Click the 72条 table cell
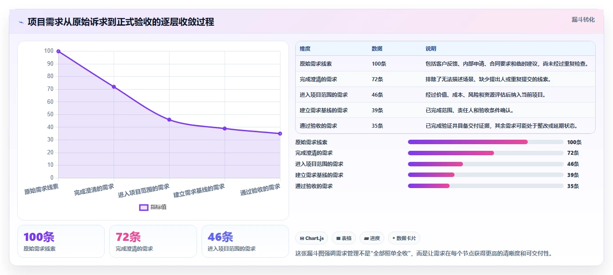The height and width of the screenshot is (275, 613). click(x=377, y=79)
